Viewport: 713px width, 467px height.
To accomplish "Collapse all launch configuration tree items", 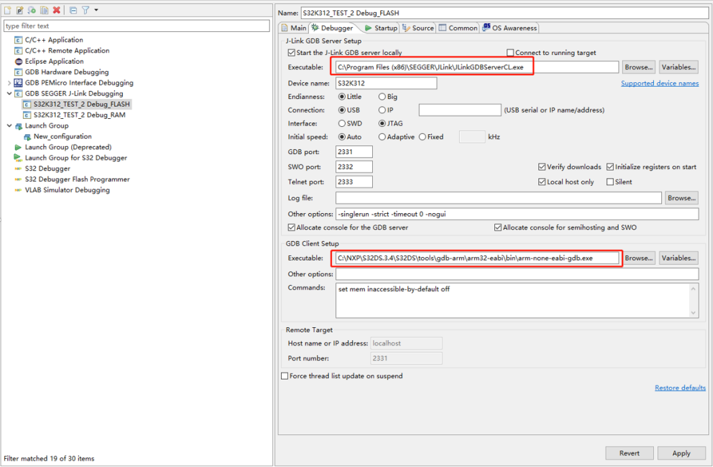I will (73, 10).
